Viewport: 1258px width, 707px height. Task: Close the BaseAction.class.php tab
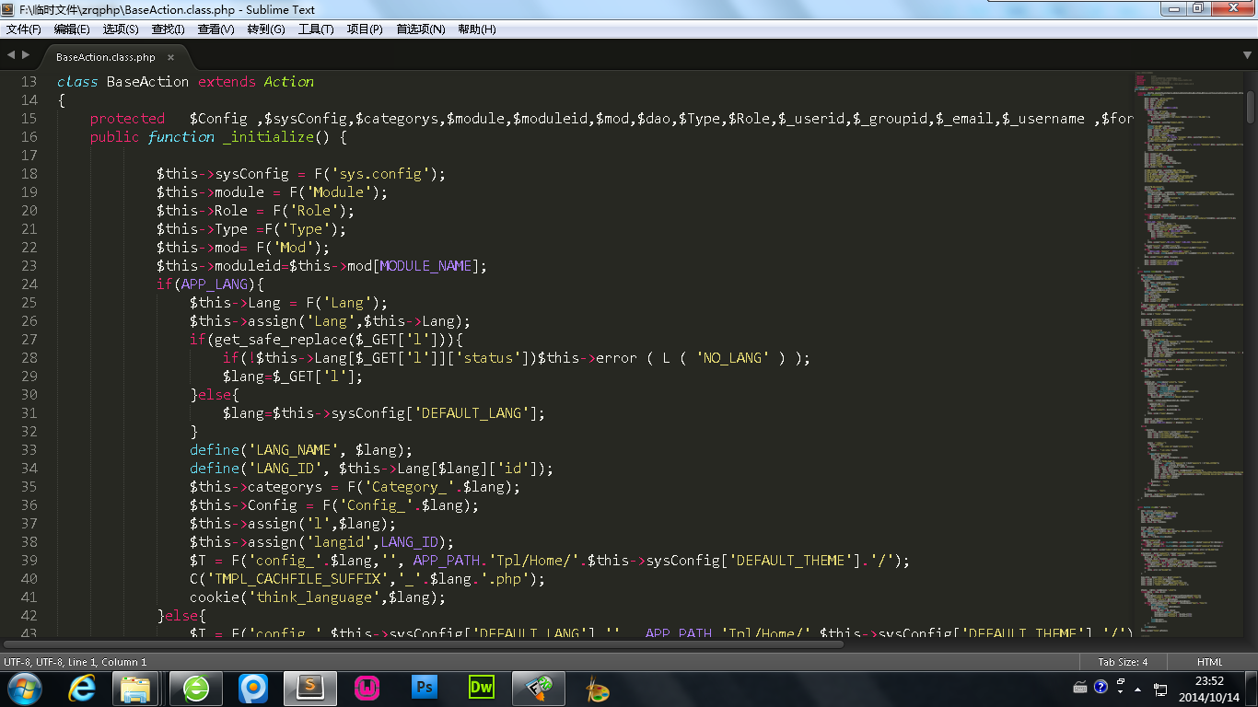(170, 57)
